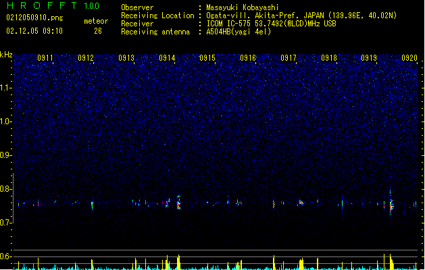This screenshot has height=270, width=425.
Task: Click the 0912 time marker
Action: click(x=86, y=58)
